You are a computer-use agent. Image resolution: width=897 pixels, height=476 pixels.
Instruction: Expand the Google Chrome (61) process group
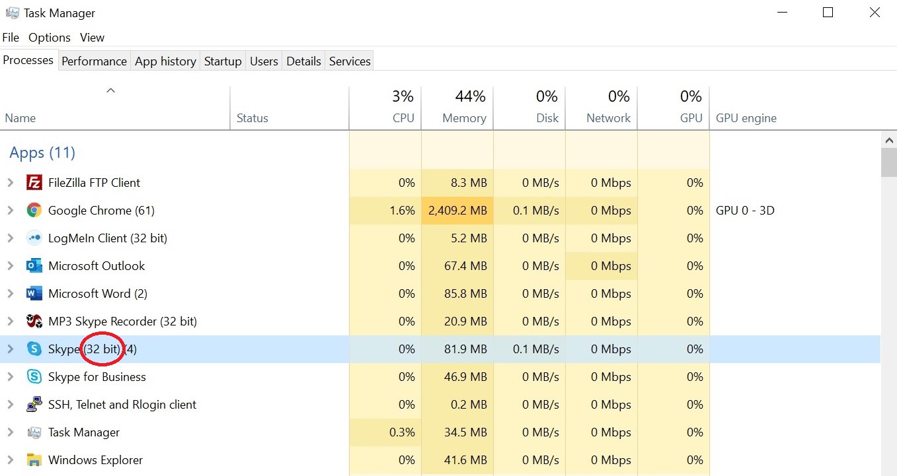pyautogui.click(x=10, y=211)
